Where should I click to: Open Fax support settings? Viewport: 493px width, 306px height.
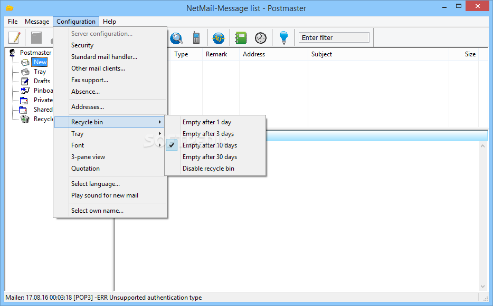tap(110, 80)
